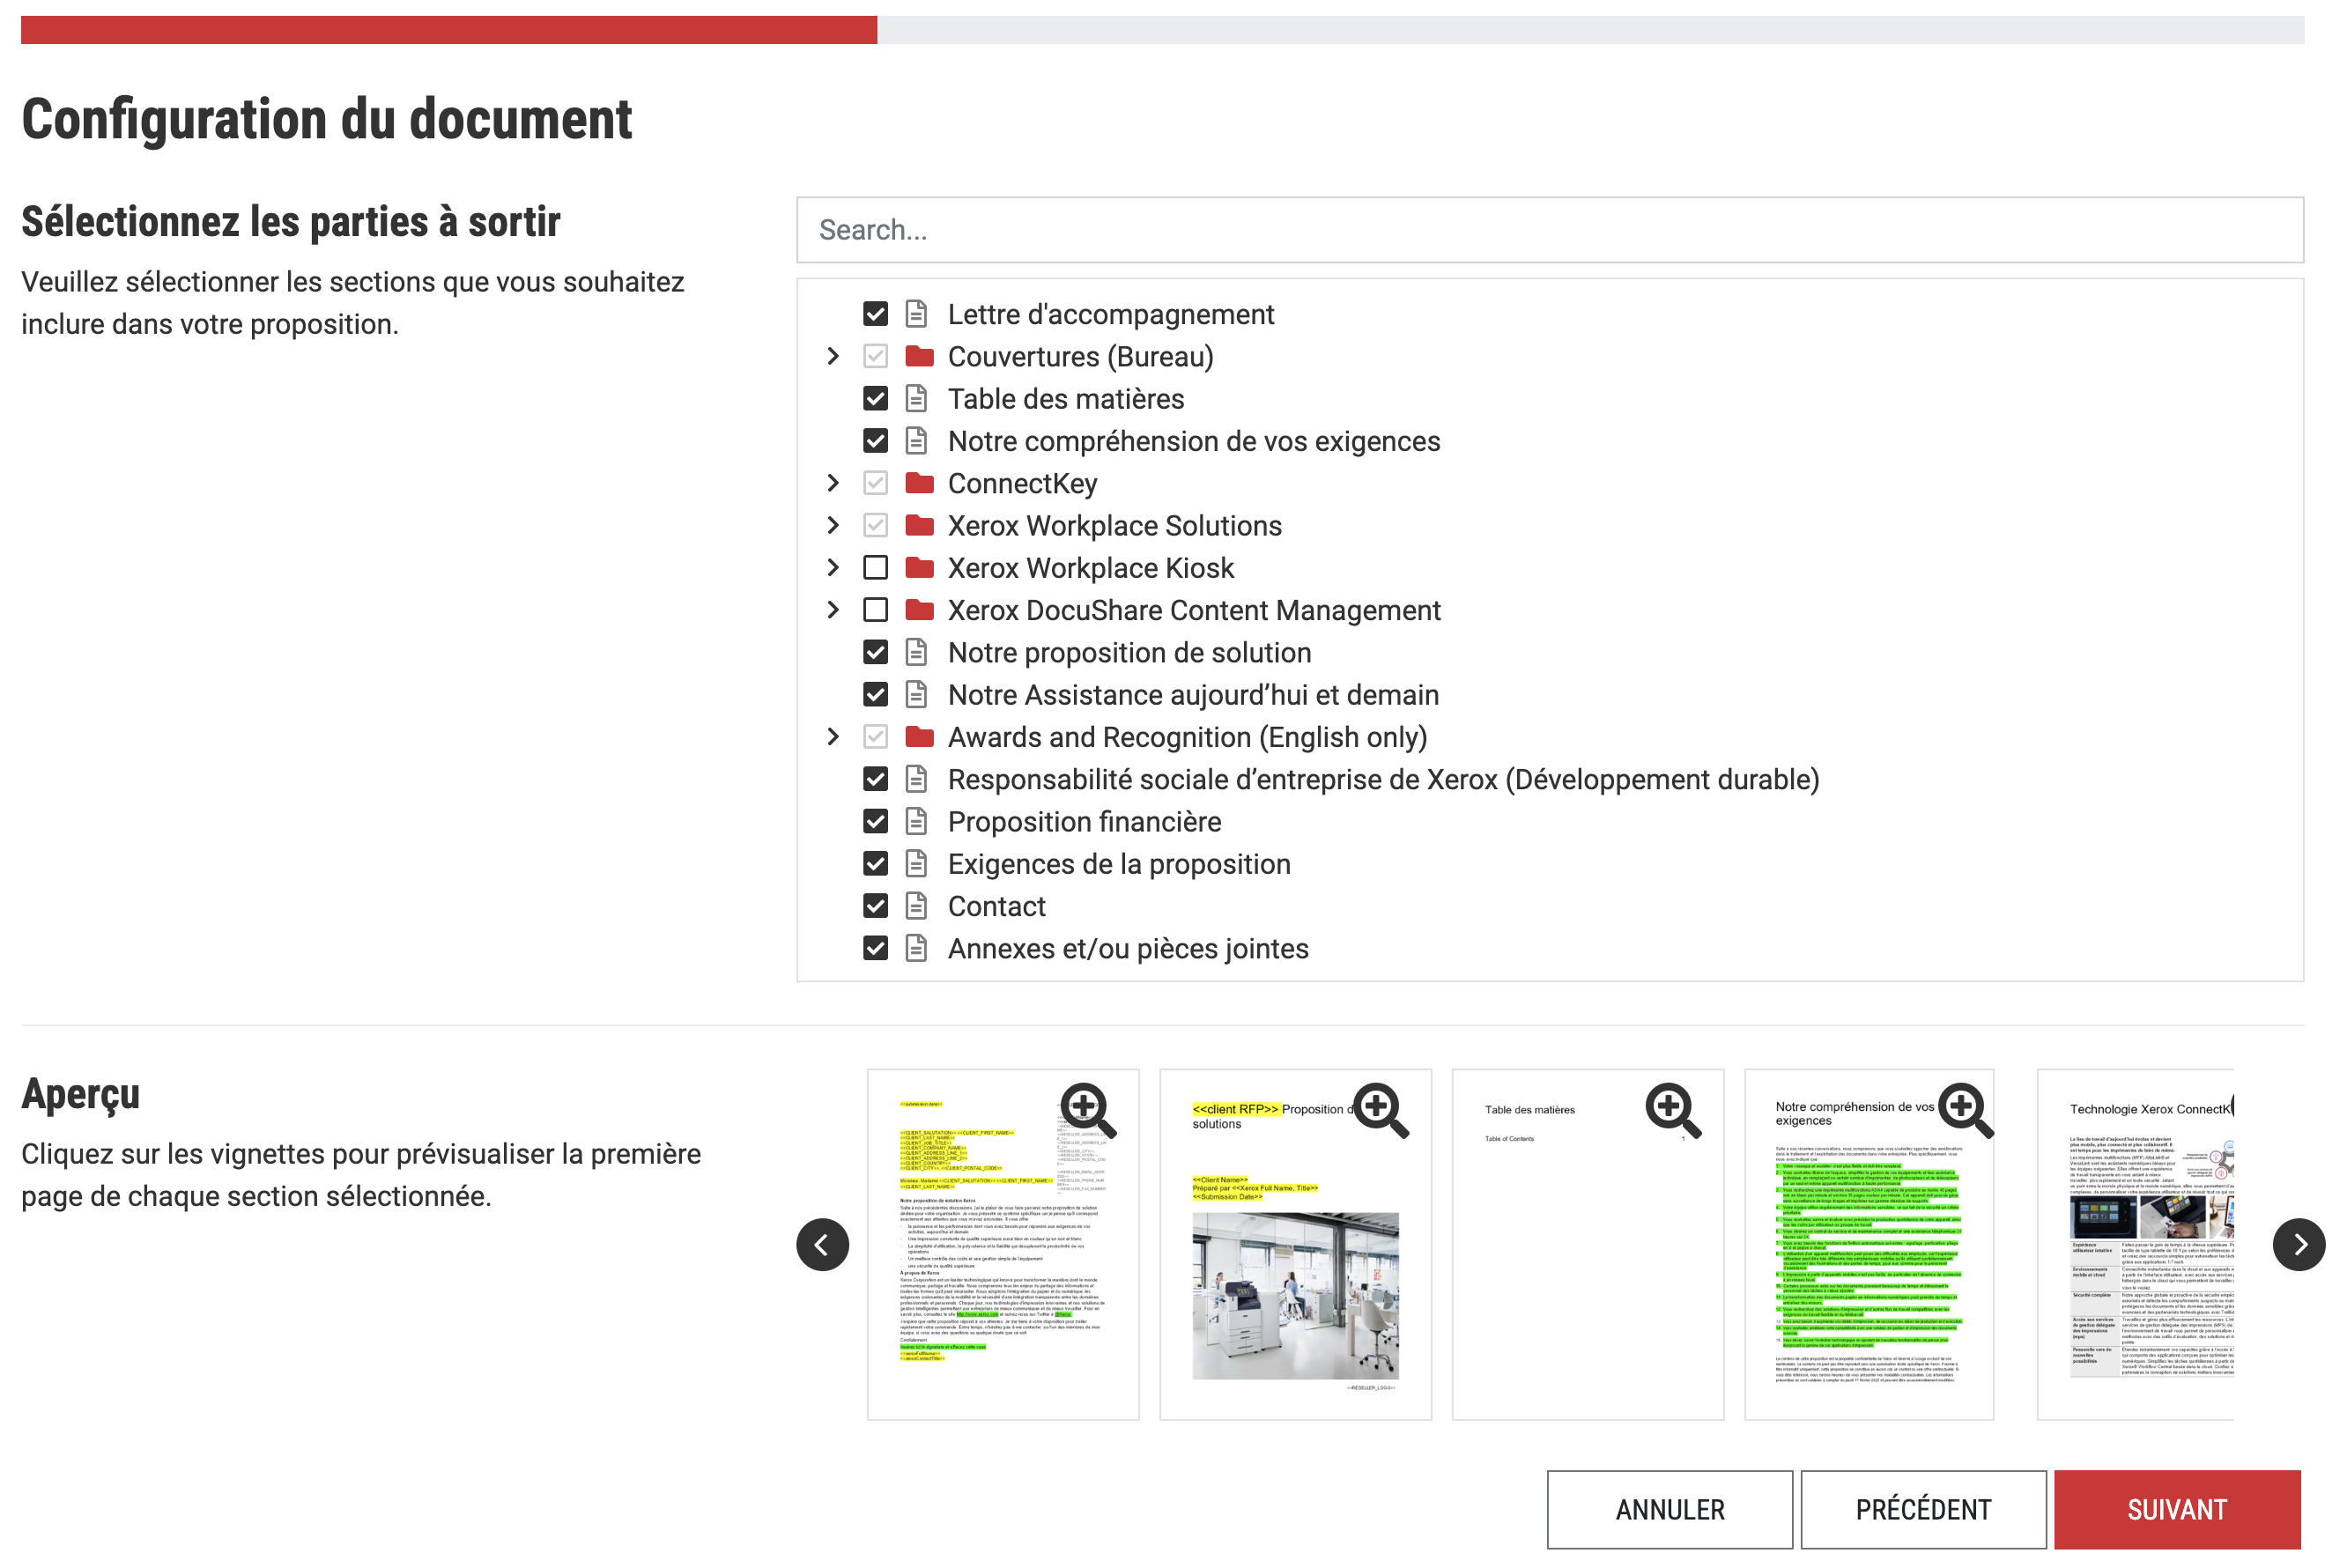Uncheck Notre compréhension de vos exigences

[x=875, y=440]
